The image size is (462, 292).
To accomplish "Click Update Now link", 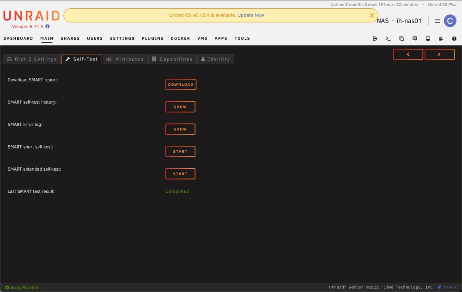I will (x=251, y=15).
